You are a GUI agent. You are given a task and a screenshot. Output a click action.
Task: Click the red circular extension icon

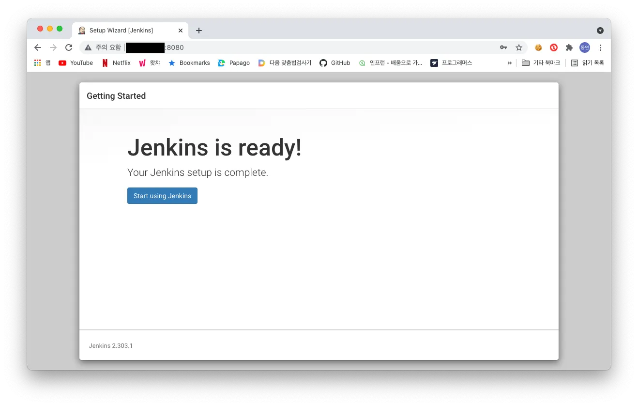[554, 47]
